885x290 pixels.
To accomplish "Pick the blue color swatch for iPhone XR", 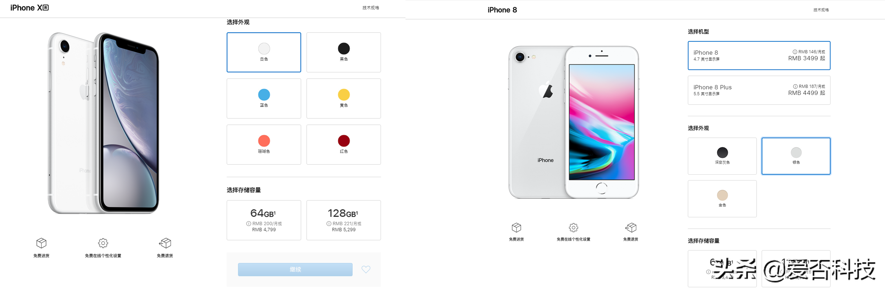I will tap(264, 98).
